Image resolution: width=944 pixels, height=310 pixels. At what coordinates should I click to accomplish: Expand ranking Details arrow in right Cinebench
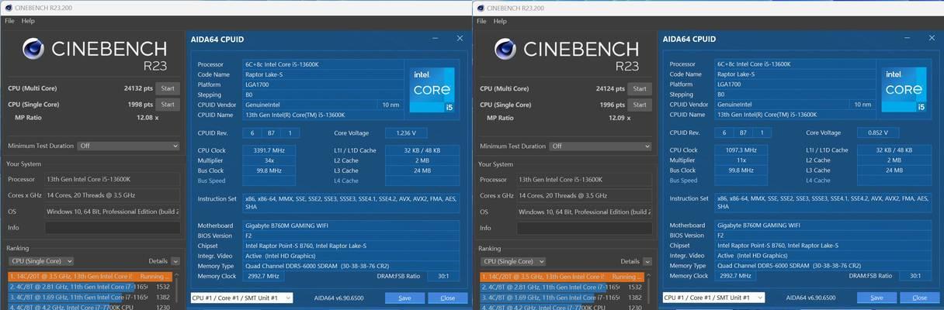pos(647,261)
